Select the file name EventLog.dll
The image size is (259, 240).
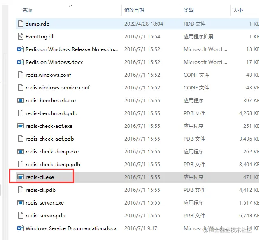(x=40, y=37)
